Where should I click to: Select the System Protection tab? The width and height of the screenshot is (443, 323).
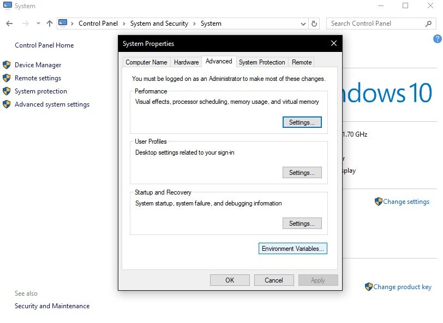click(262, 62)
